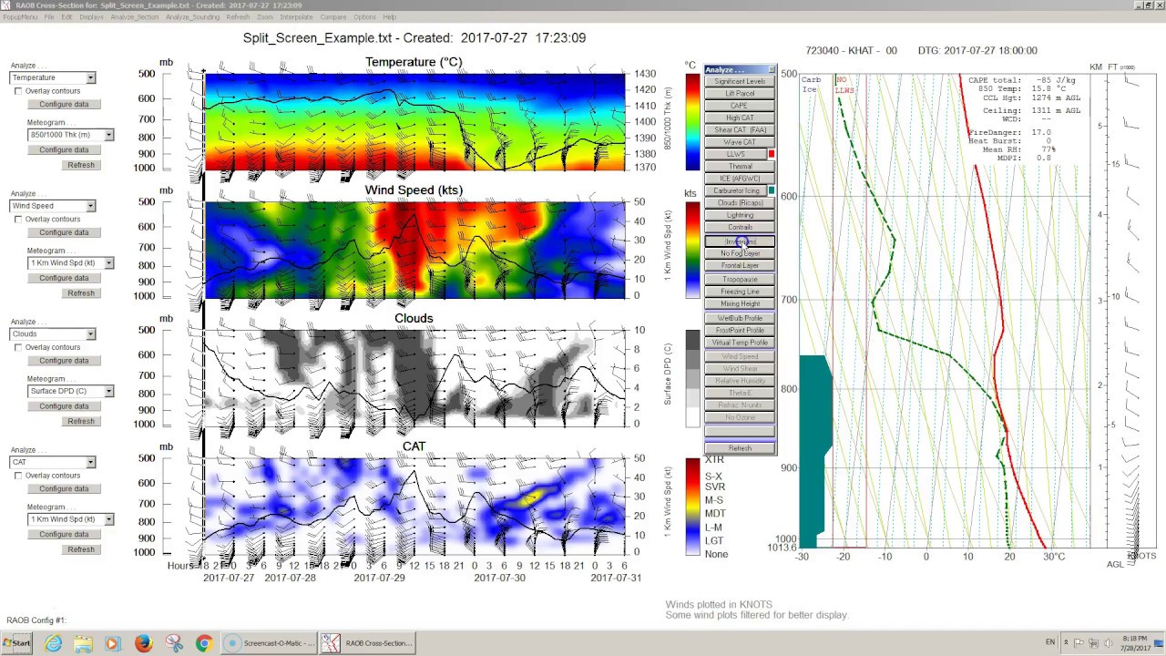Launch Firefox from the taskbar
The height and width of the screenshot is (656, 1166).
pos(143,643)
